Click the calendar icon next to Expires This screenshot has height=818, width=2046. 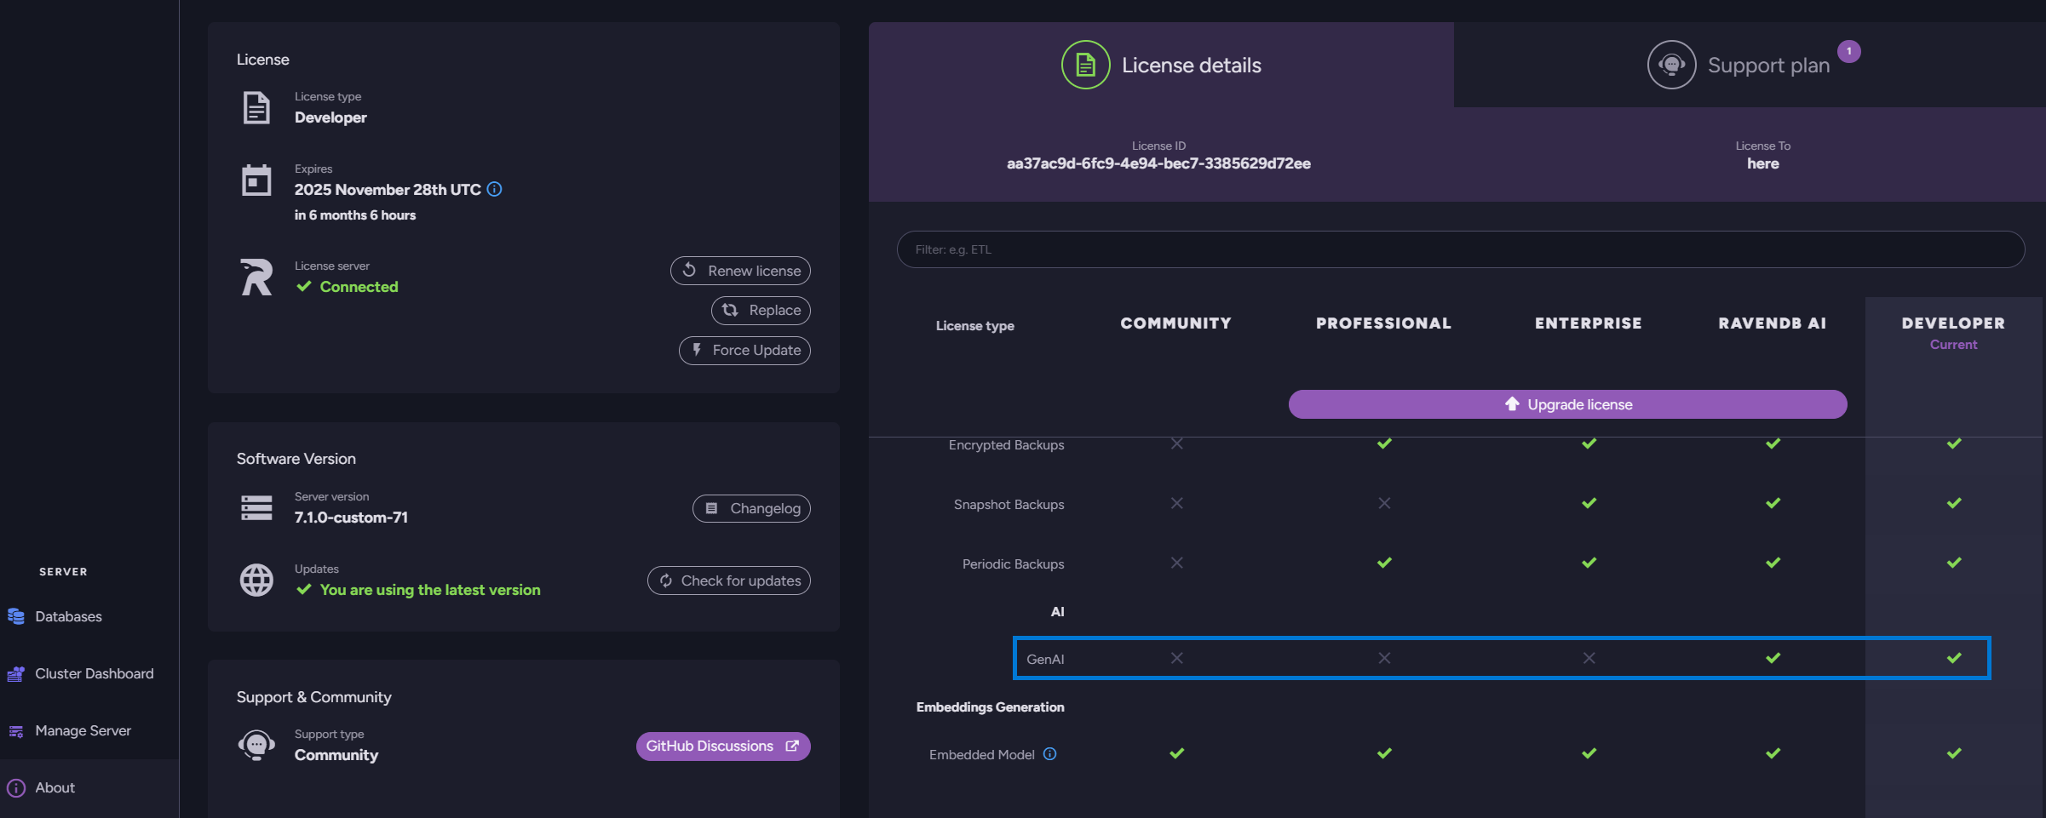click(x=255, y=180)
